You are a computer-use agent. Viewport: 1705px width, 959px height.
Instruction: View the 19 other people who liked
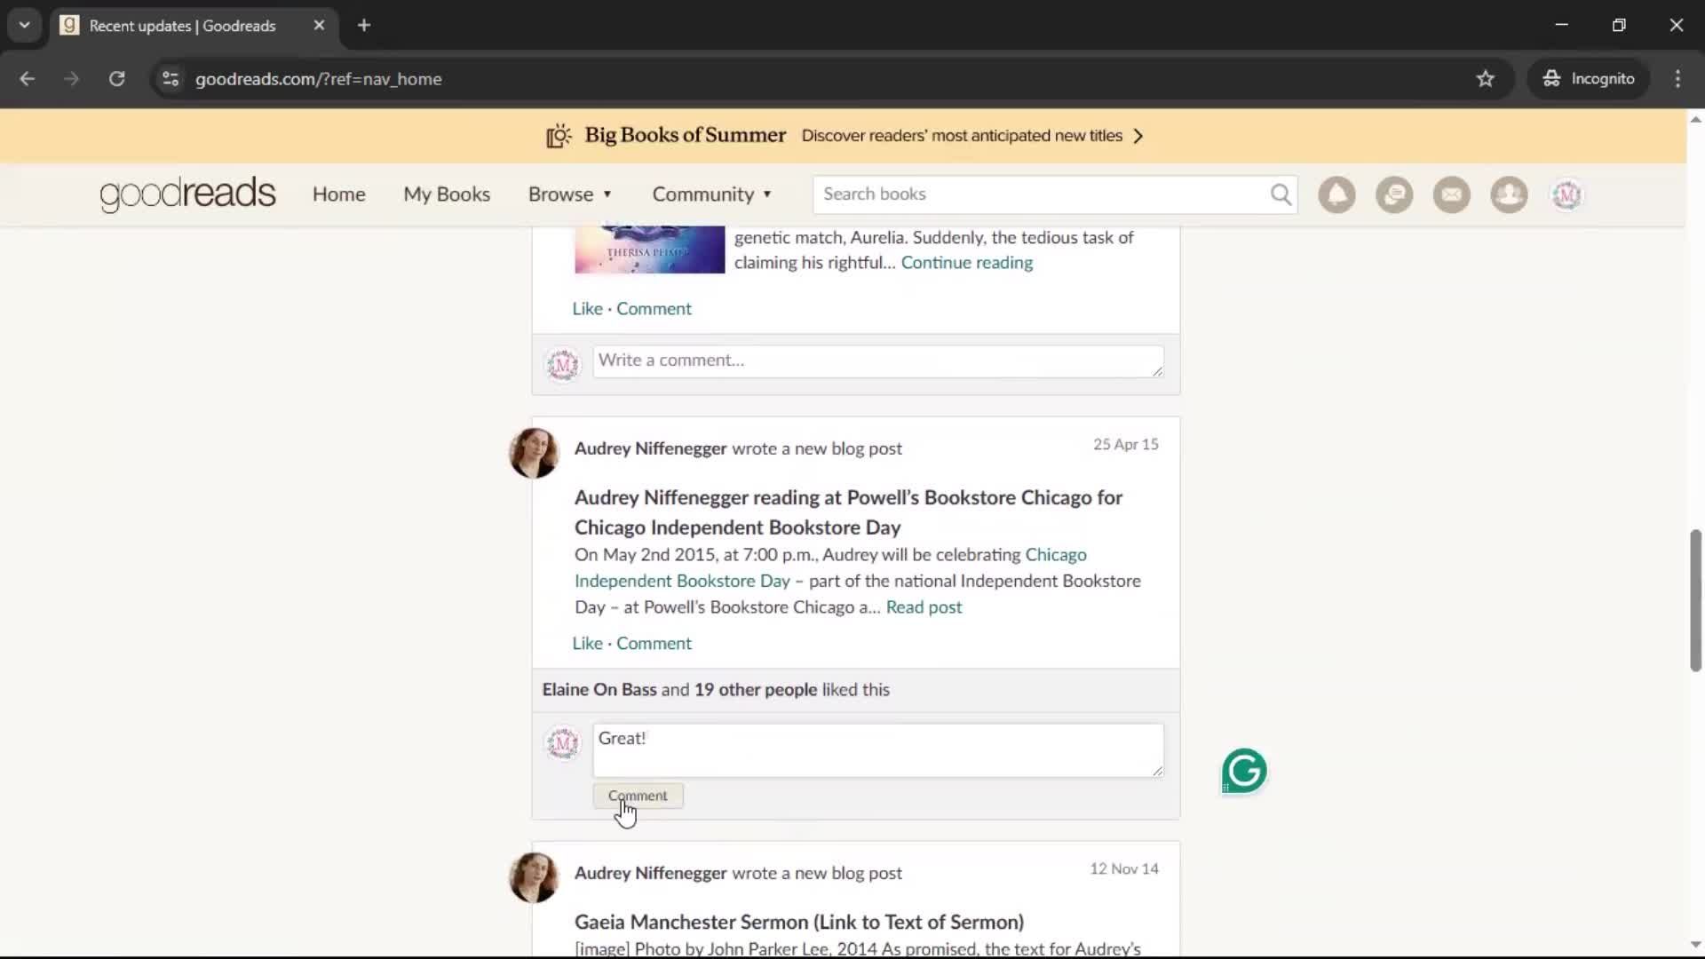click(755, 690)
